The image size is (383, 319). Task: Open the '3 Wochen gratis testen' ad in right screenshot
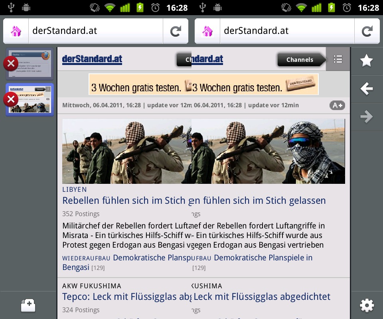click(x=255, y=84)
